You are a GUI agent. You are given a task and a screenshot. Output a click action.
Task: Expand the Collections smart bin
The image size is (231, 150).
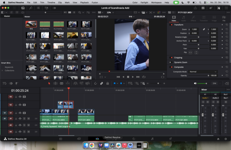pos(2,71)
